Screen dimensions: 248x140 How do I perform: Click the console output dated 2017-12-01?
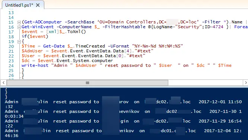coord(123,104)
